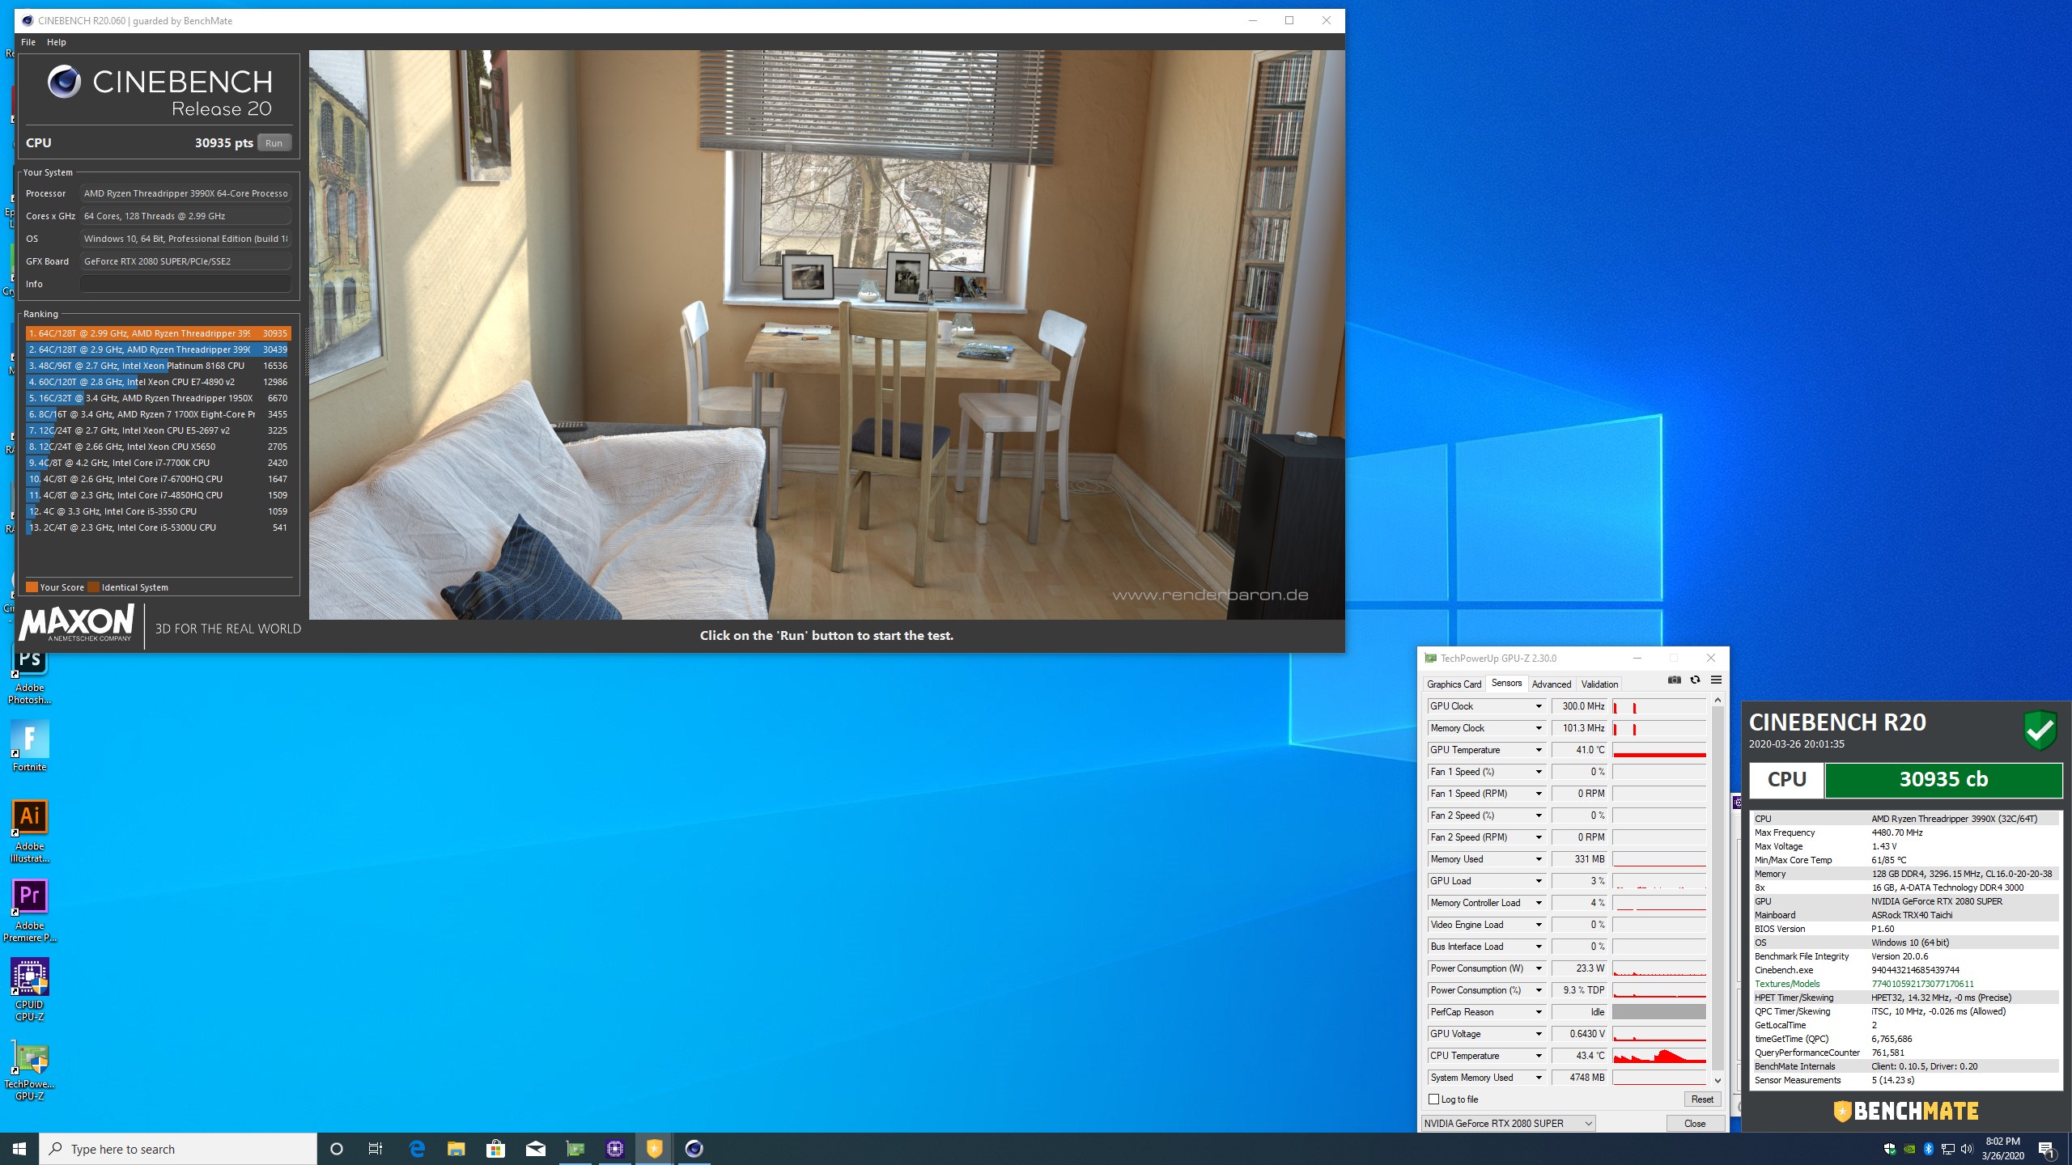The height and width of the screenshot is (1165, 2072).
Task: Open the GPU-Z hamburger menu icon
Action: 1716,680
